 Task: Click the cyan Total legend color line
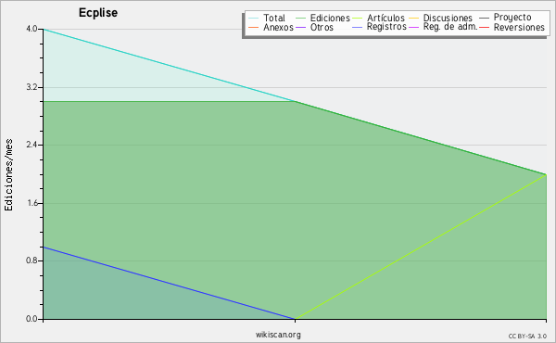pos(254,19)
